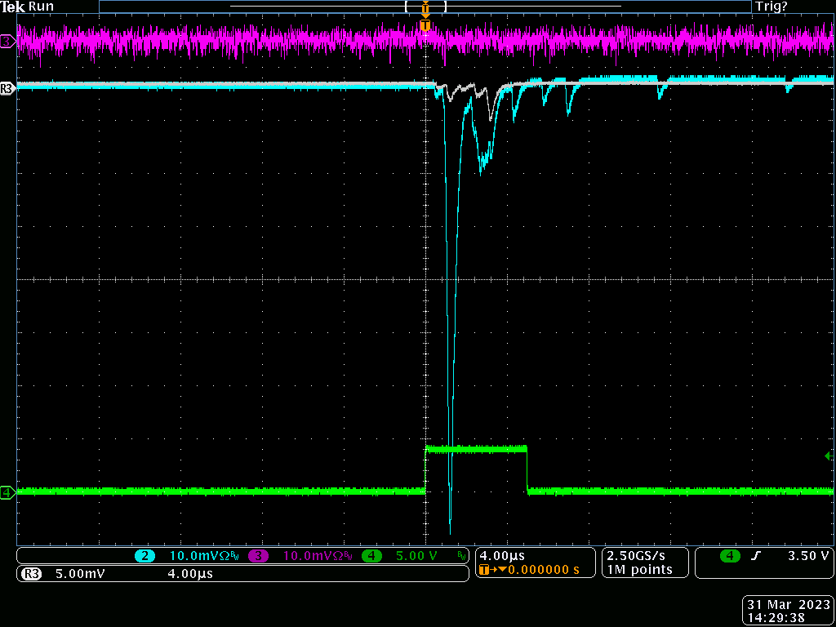The image size is (836, 627).
Task: Click the rising edge trigger slope icon
Action: (x=756, y=556)
